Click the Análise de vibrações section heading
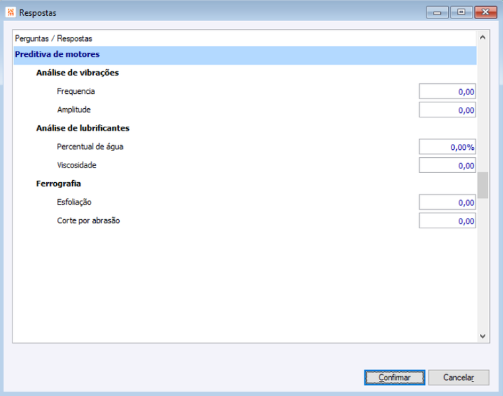The height and width of the screenshot is (396, 503). pyautogui.click(x=77, y=73)
